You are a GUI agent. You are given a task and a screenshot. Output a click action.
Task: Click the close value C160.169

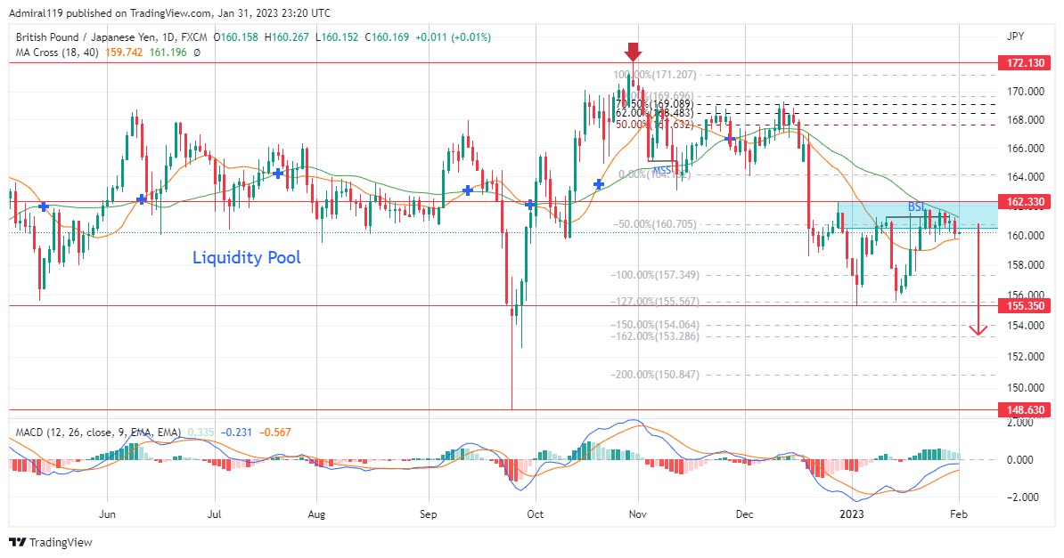386,37
